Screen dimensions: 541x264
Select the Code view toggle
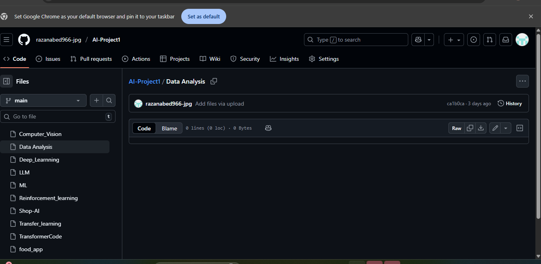tap(144, 128)
